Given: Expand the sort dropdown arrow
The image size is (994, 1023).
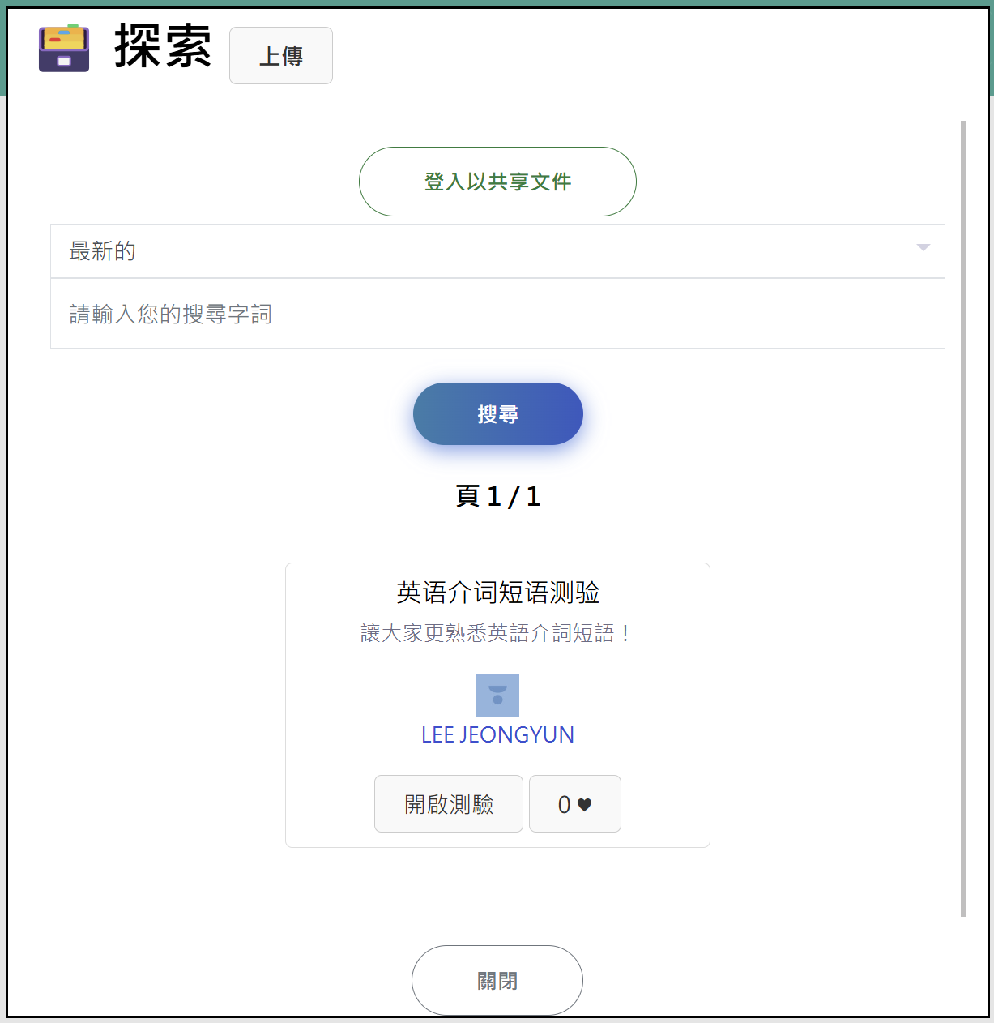Looking at the screenshot, I should pyautogui.click(x=923, y=248).
